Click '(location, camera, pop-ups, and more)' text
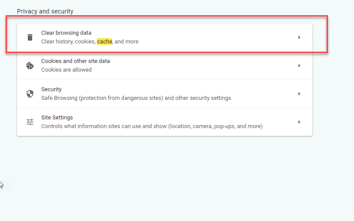The image size is (354, 221). pos(215,126)
